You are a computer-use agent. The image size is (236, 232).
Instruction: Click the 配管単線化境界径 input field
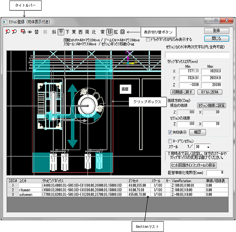click(215, 173)
